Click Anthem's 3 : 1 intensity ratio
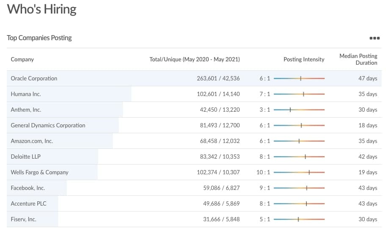This screenshot has height=228, width=386. (x=265, y=110)
